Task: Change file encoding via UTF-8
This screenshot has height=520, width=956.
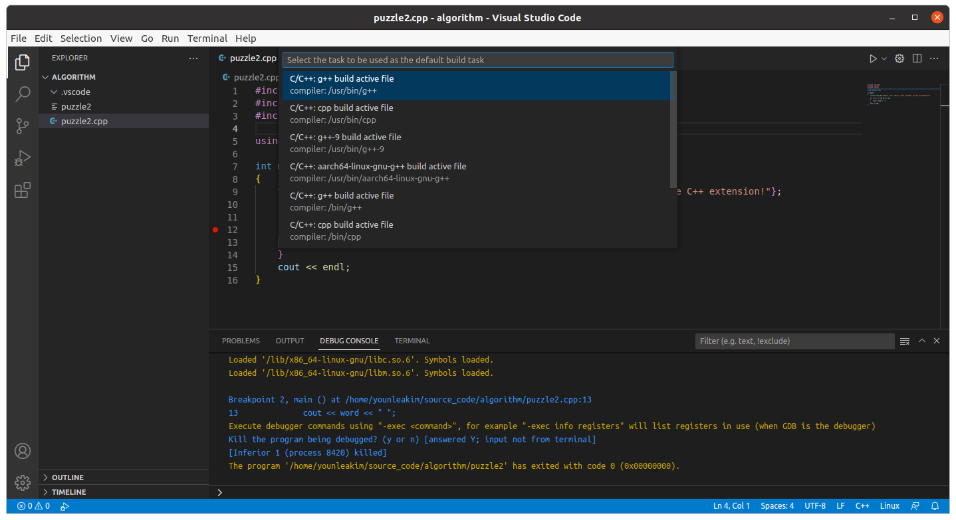Action: coord(814,506)
